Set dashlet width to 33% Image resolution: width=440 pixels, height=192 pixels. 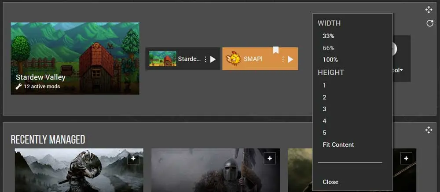point(328,36)
